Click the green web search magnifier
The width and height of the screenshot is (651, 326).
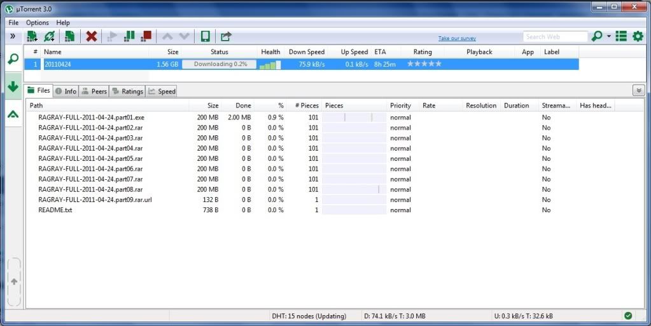coord(597,36)
